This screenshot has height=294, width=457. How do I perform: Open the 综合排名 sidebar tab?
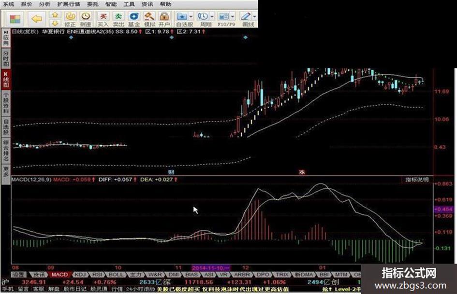(x=6, y=151)
